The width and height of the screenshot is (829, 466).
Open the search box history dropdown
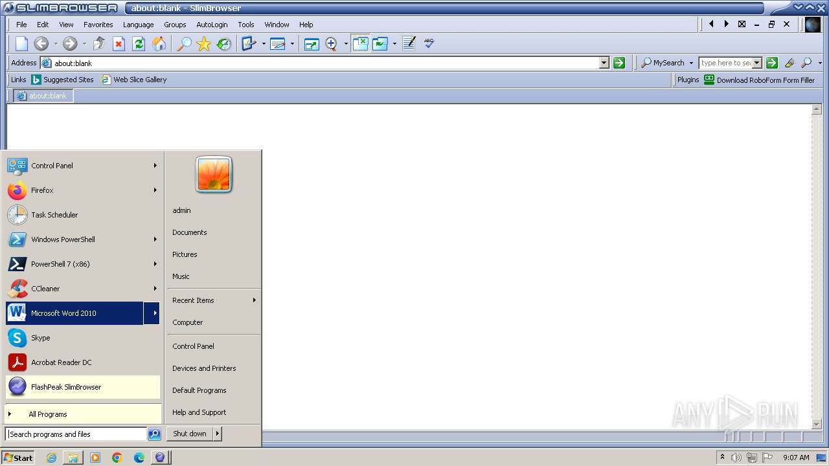pyautogui.click(x=756, y=63)
